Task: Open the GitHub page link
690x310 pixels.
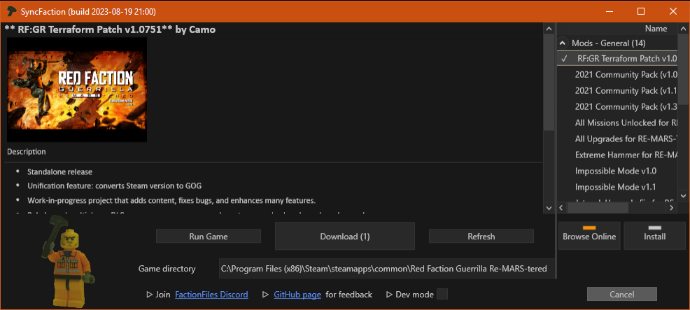Action: pos(297,295)
